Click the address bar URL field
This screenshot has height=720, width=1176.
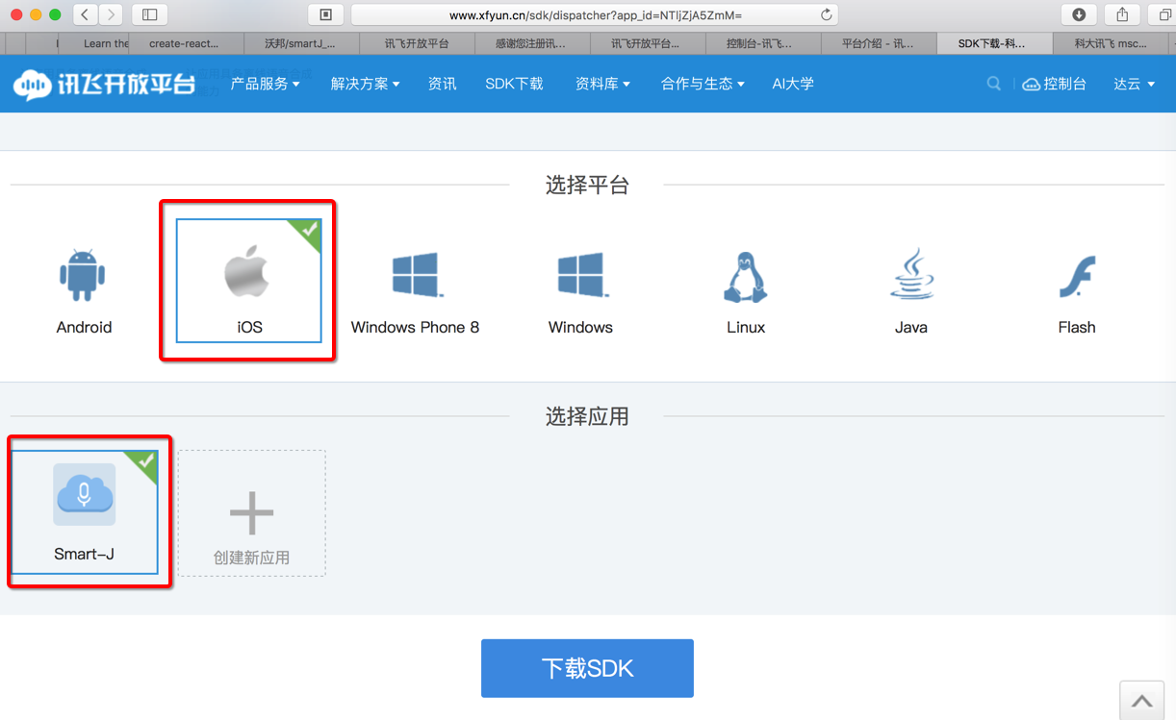(595, 14)
